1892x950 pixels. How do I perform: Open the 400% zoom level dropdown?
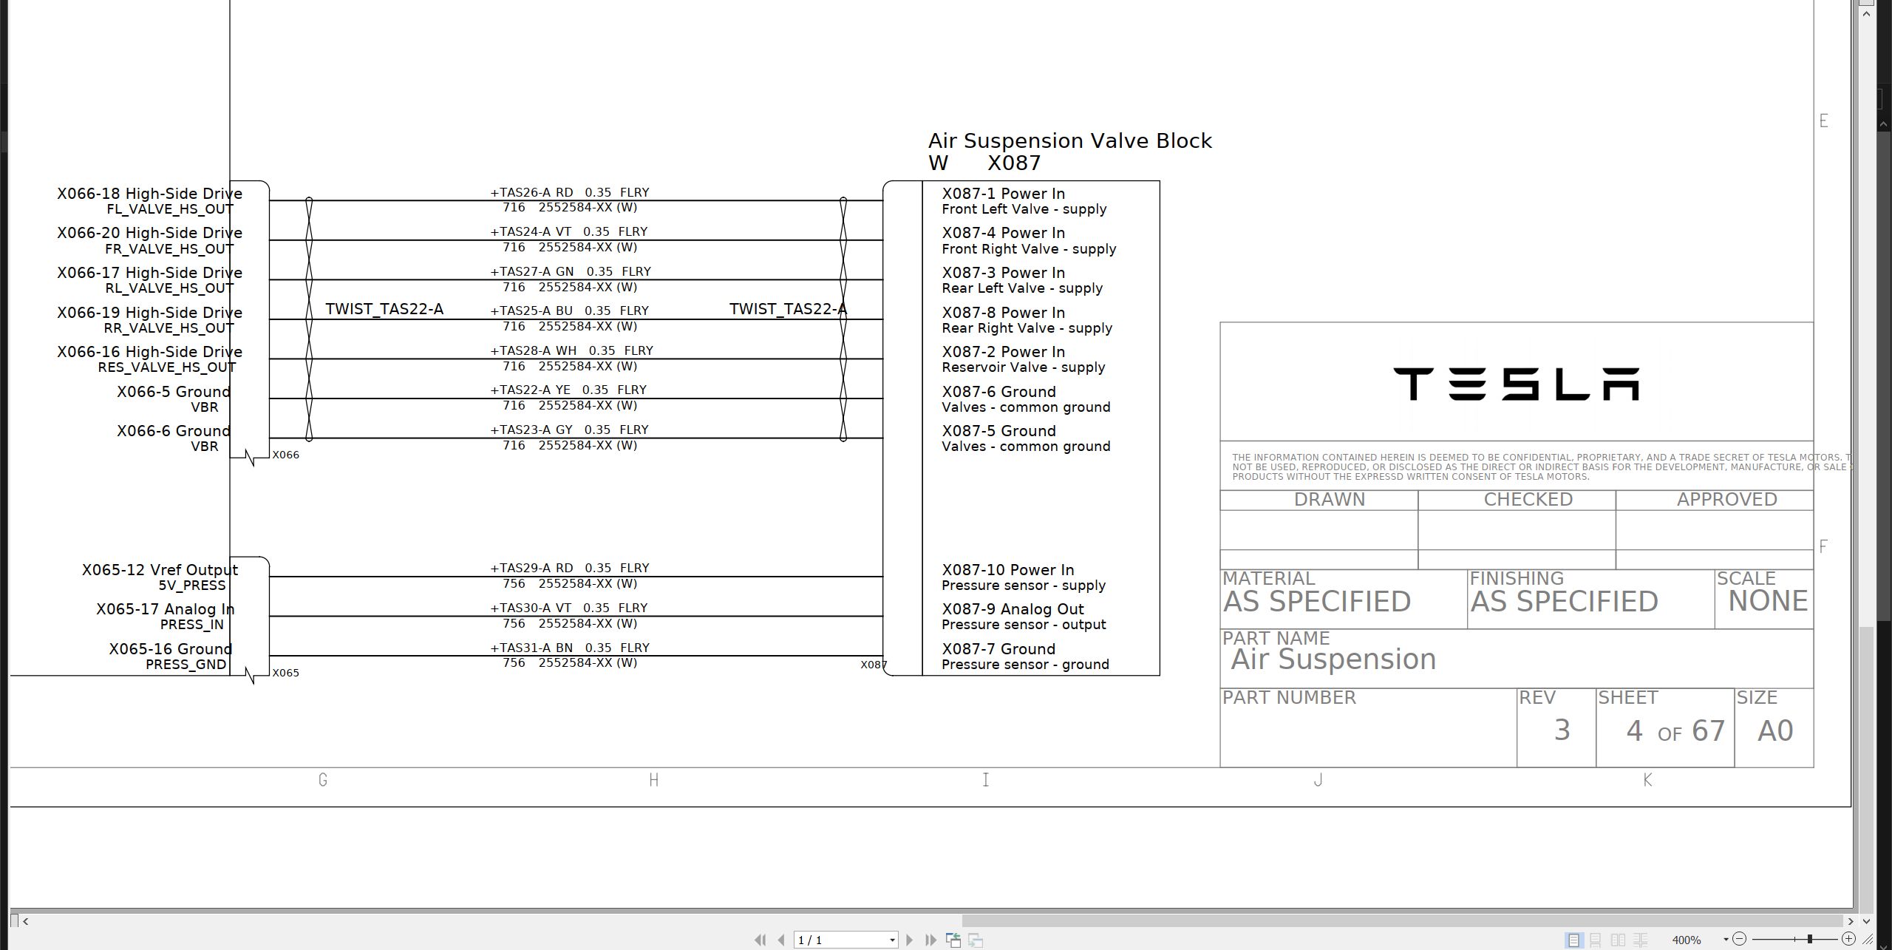tap(1726, 940)
